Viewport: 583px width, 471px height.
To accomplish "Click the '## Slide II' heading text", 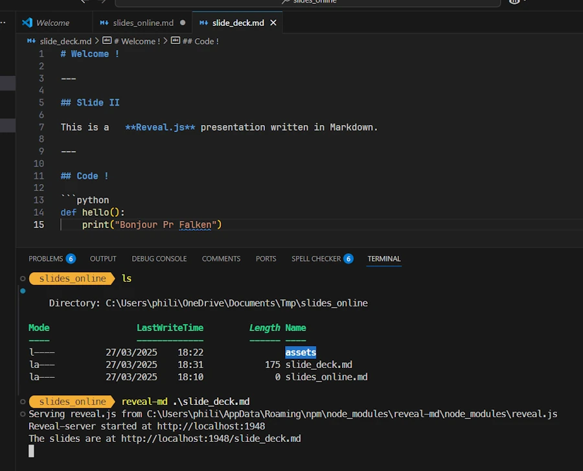I will (x=90, y=103).
